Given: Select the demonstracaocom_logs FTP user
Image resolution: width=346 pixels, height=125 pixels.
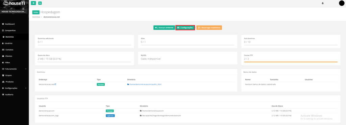Looking at the screenshot, I should (x=49, y=116).
